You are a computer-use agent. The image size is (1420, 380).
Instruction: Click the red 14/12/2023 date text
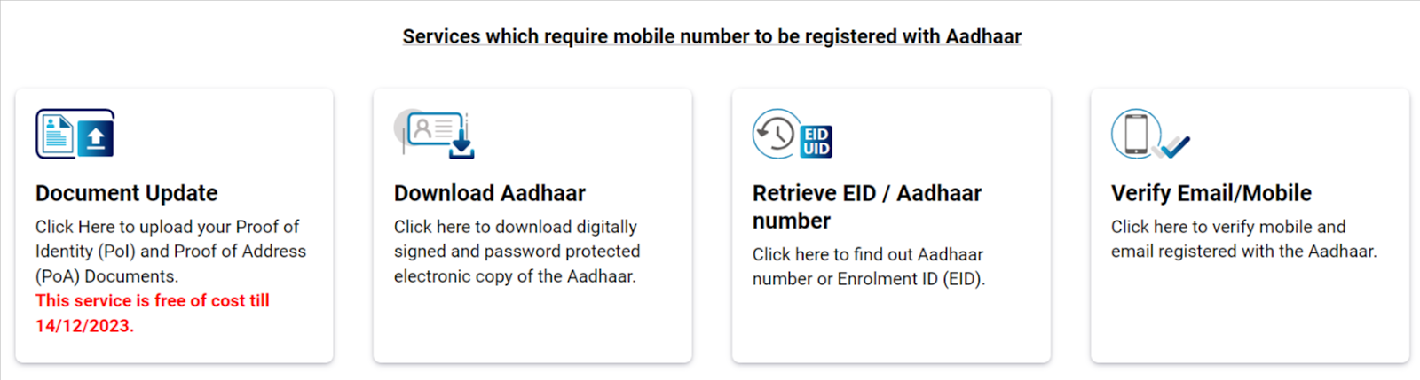[x=84, y=326]
